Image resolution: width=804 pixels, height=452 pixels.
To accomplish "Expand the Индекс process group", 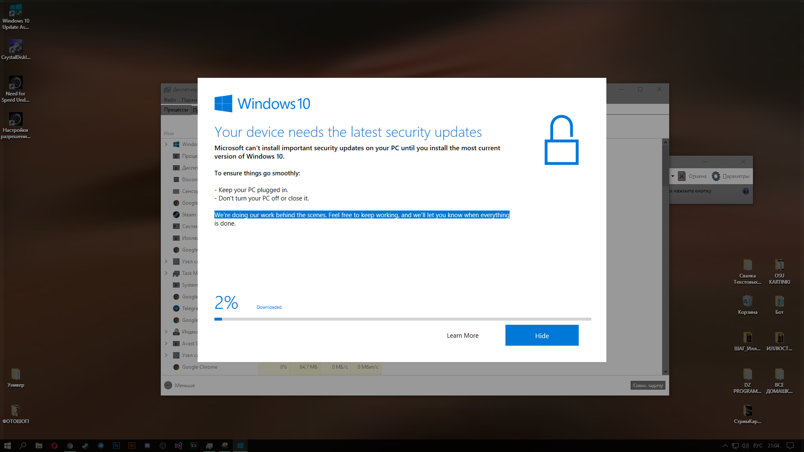I will pos(166,332).
